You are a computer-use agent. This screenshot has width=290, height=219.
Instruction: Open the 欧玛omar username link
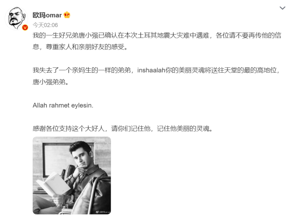[47, 15]
